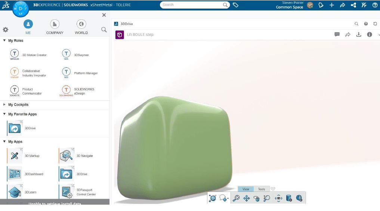Click the magnifier in the top search box
The image size is (380, 211).
(225, 5)
